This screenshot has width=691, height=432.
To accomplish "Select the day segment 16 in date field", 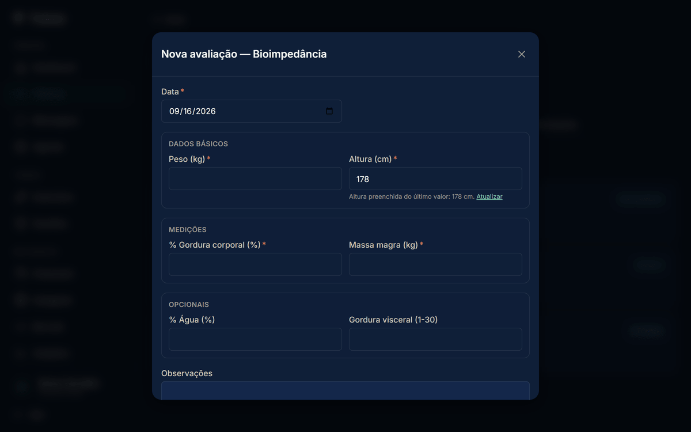I will (188, 111).
